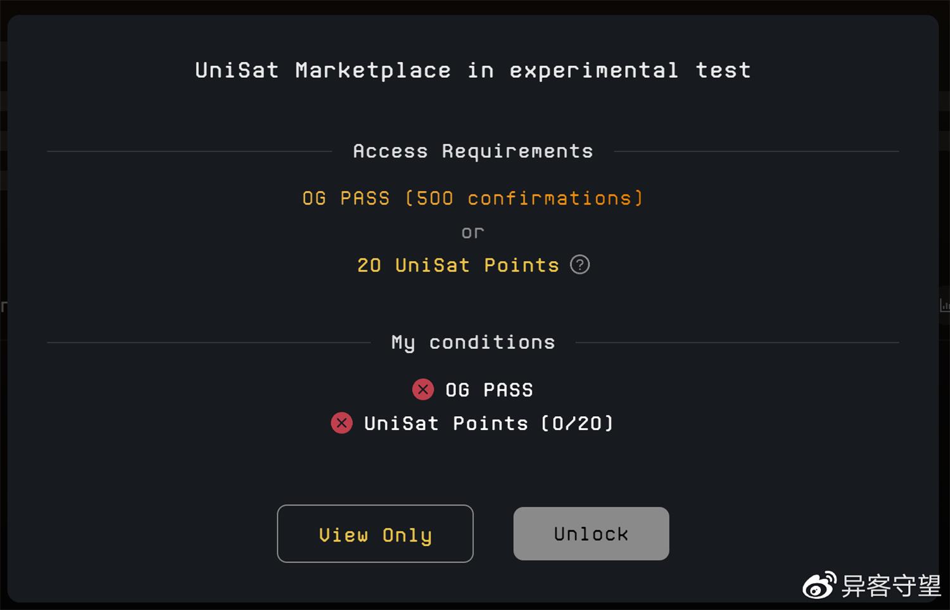Click the divider line left of My conditions
Image resolution: width=950 pixels, height=610 pixels.
click(x=208, y=343)
